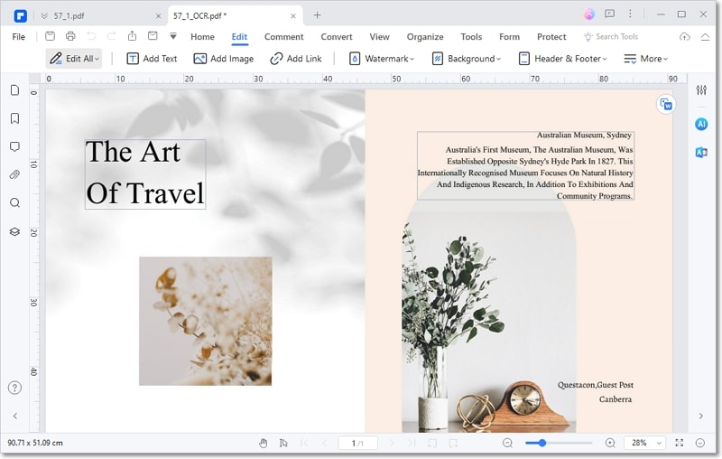Open the Form tab

pos(509,36)
